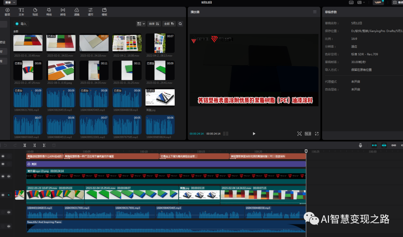Screen dimensions: 403x237
Task: Click the 导入 import button
Action: click(21, 24)
